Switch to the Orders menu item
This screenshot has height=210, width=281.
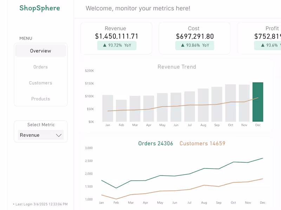(40, 67)
